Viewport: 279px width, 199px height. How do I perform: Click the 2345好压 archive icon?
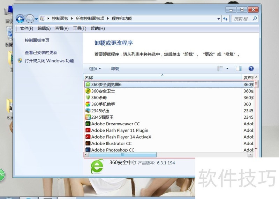88,110
